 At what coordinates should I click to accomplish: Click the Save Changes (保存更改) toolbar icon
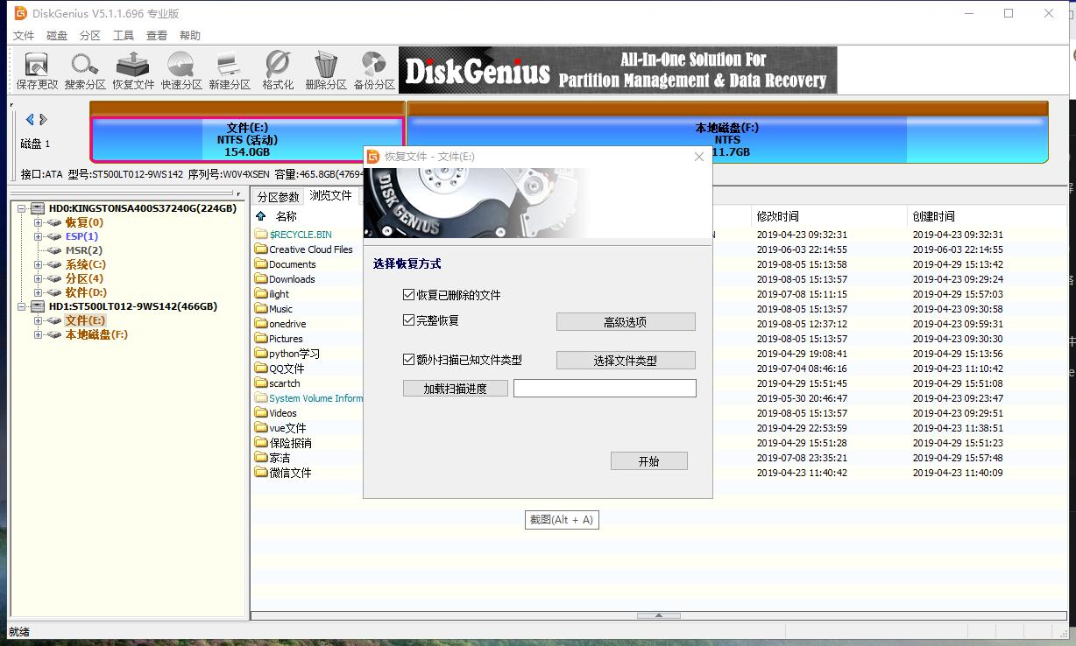(x=37, y=70)
